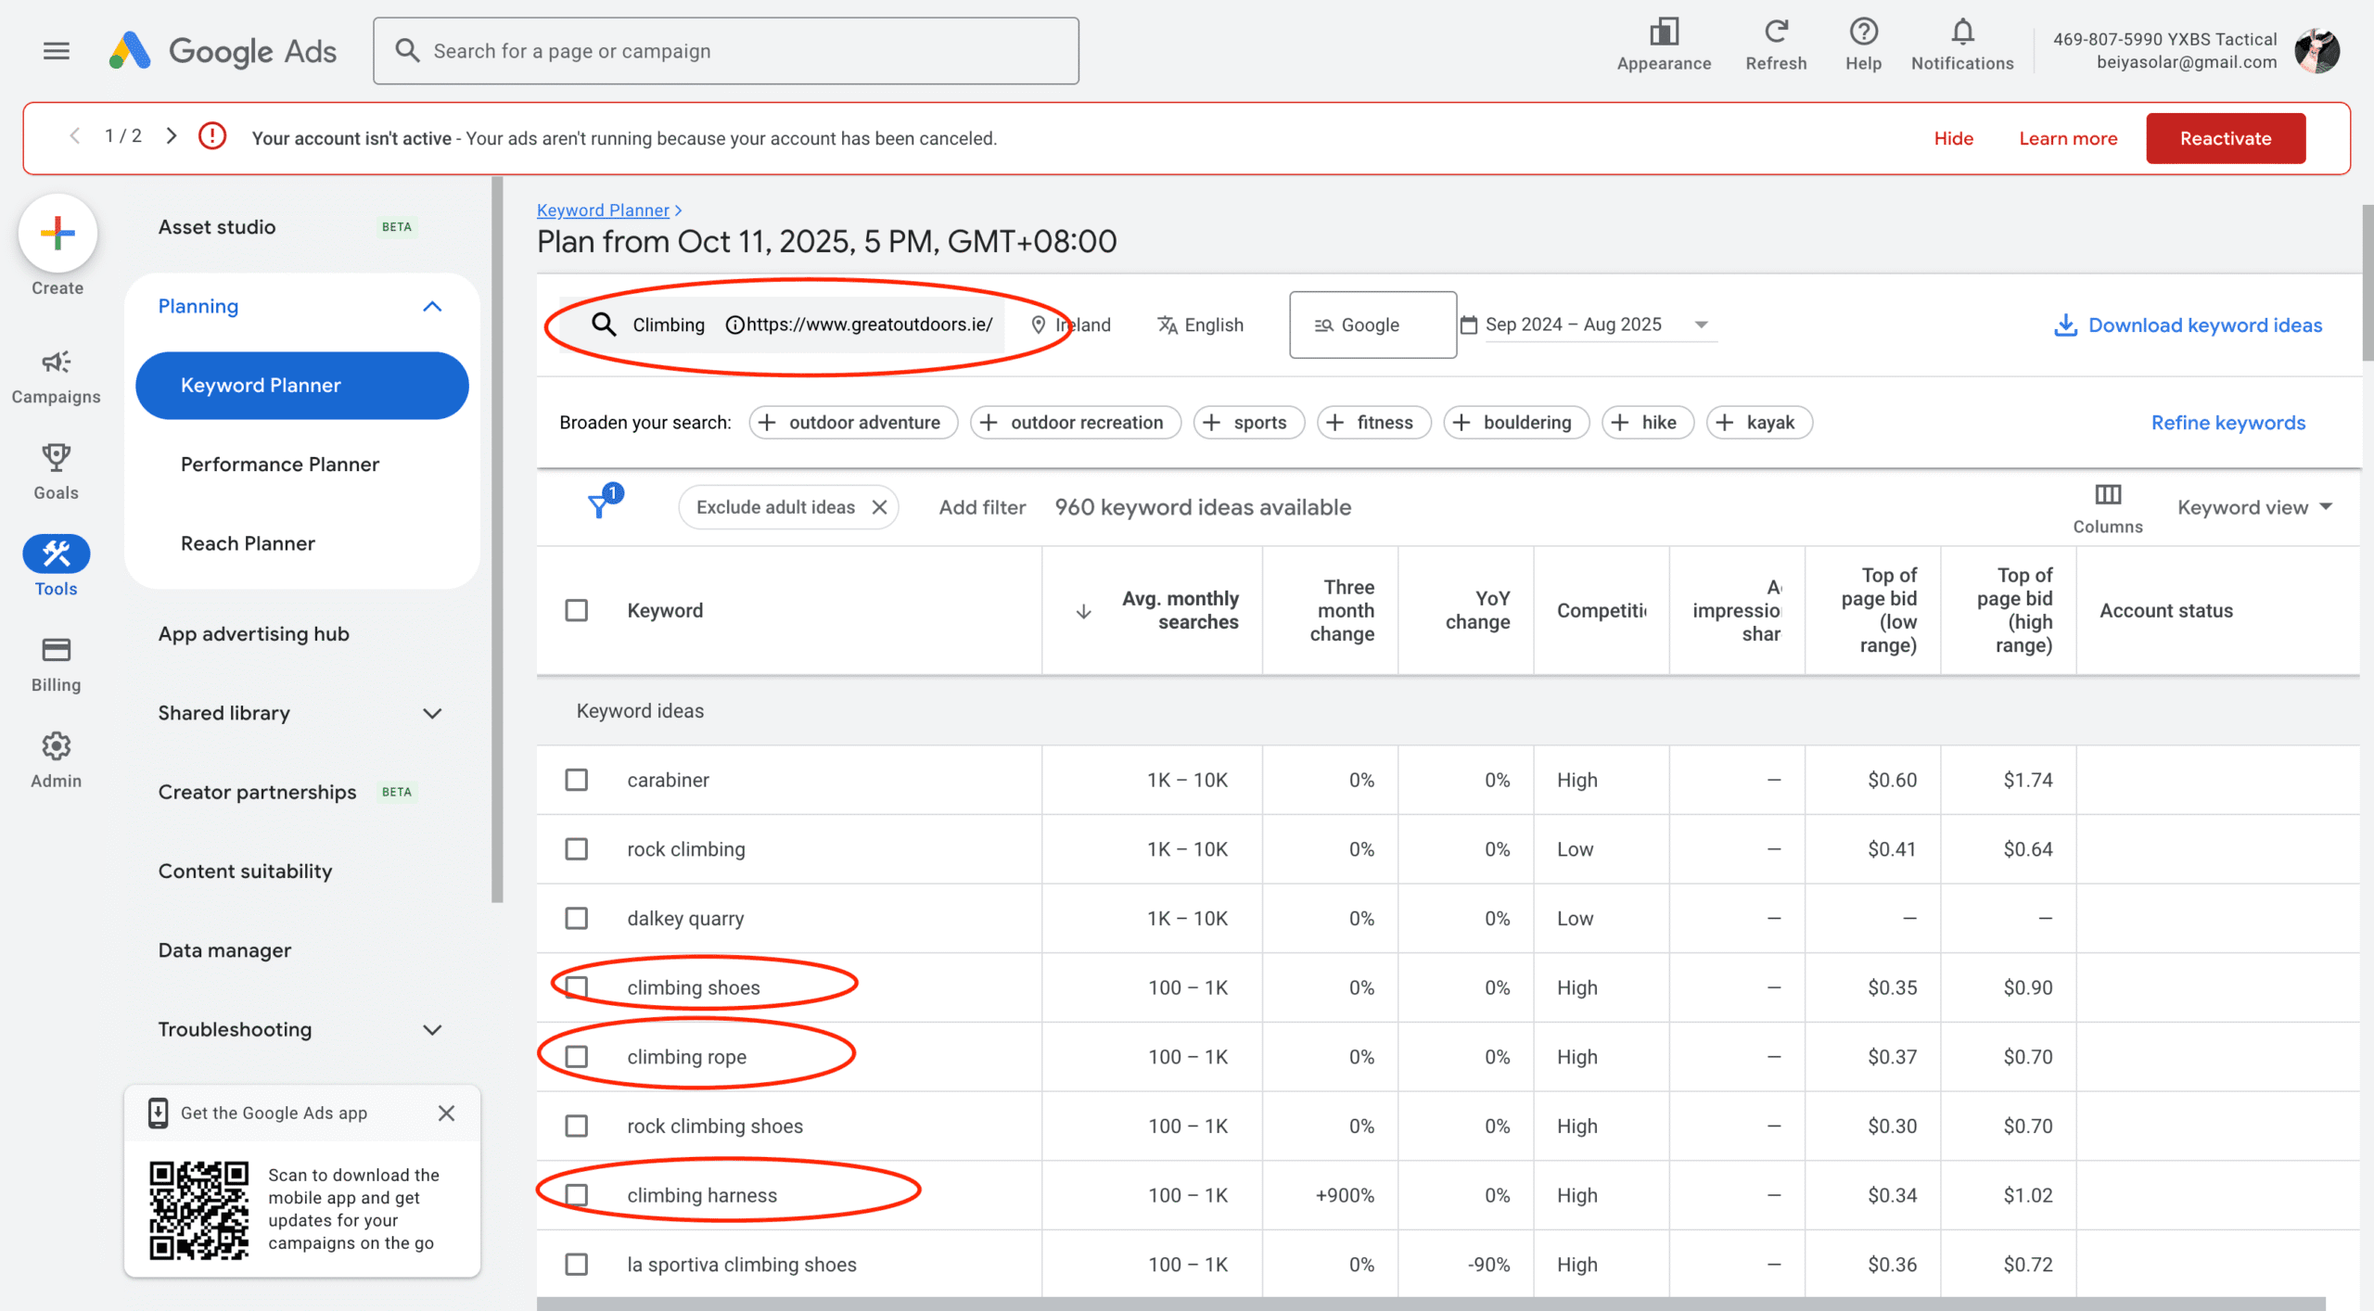This screenshot has height=1311, width=2374.
Task: Switch to Performance Planner
Action: point(279,464)
